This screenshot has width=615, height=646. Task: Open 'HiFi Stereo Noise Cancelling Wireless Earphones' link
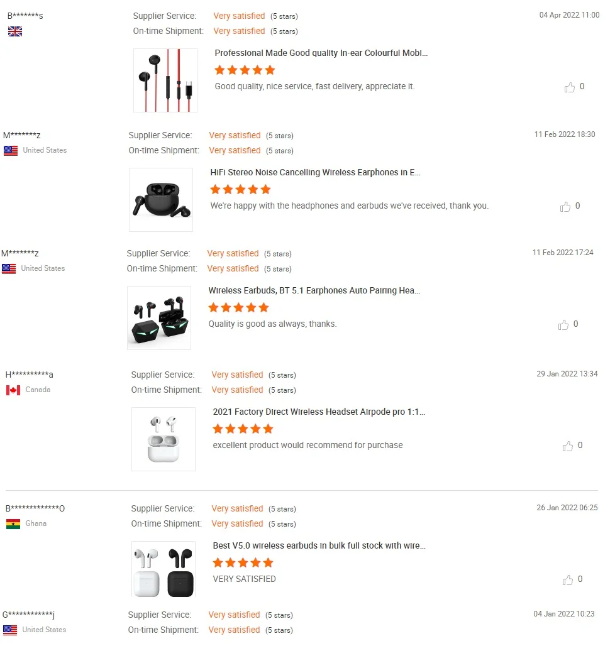pyautogui.click(x=315, y=173)
